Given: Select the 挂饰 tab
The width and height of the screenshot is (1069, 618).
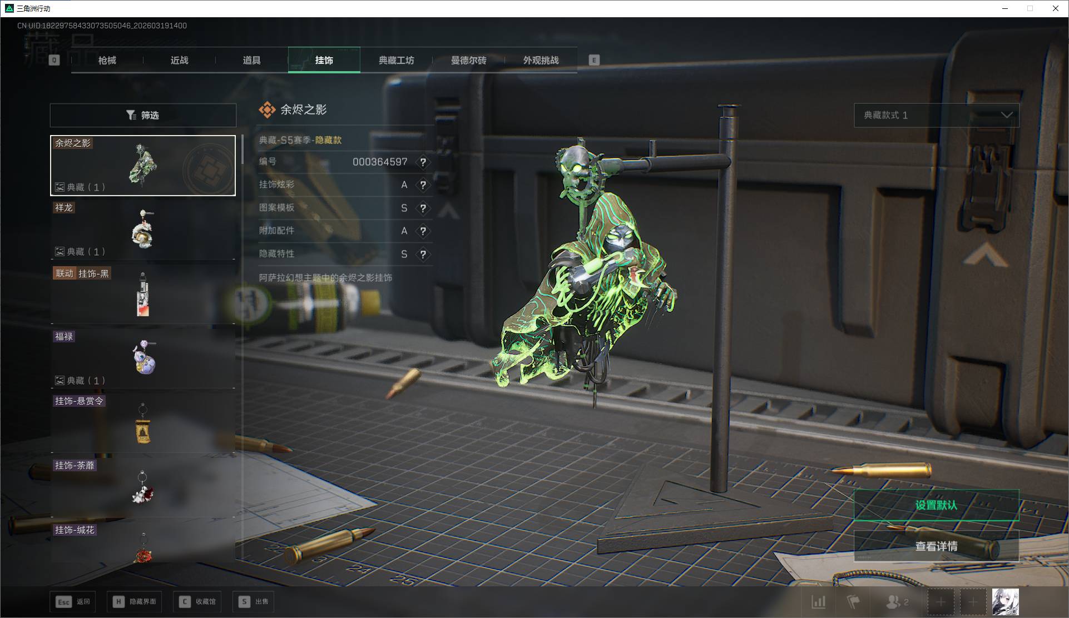Looking at the screenshot, I should (324, 60).
